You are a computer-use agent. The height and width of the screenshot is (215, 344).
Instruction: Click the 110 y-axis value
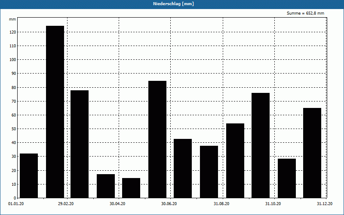tap(13, 46)
